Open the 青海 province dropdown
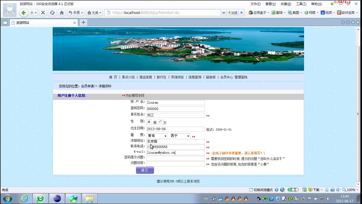 click(157, 136)
